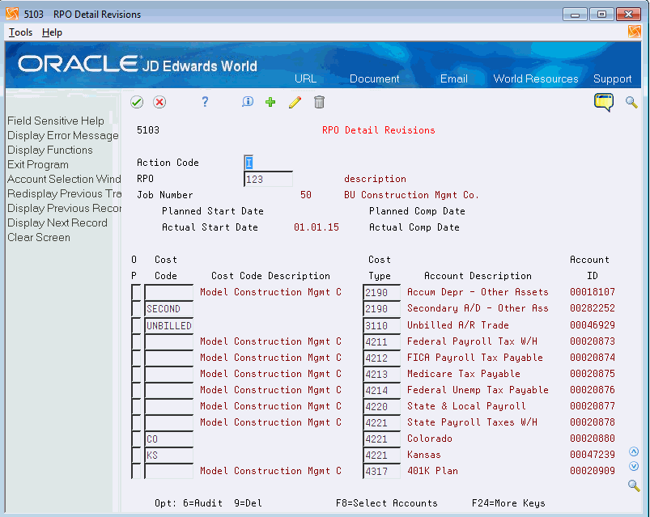650x517 pixels.
Task: Click the trash can Delete icon
Action: coord(319,102)
